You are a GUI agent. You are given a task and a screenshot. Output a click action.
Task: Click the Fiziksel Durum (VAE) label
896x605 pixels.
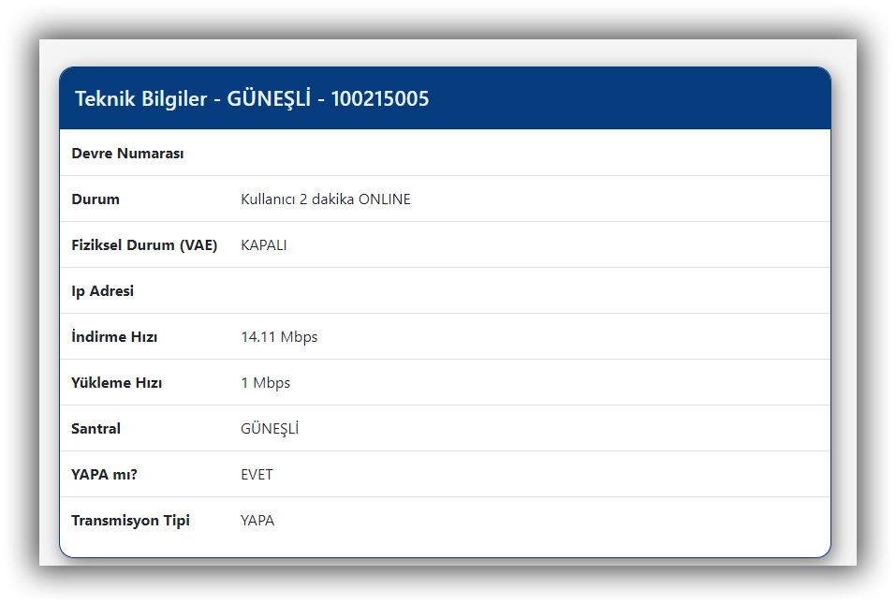144,245
